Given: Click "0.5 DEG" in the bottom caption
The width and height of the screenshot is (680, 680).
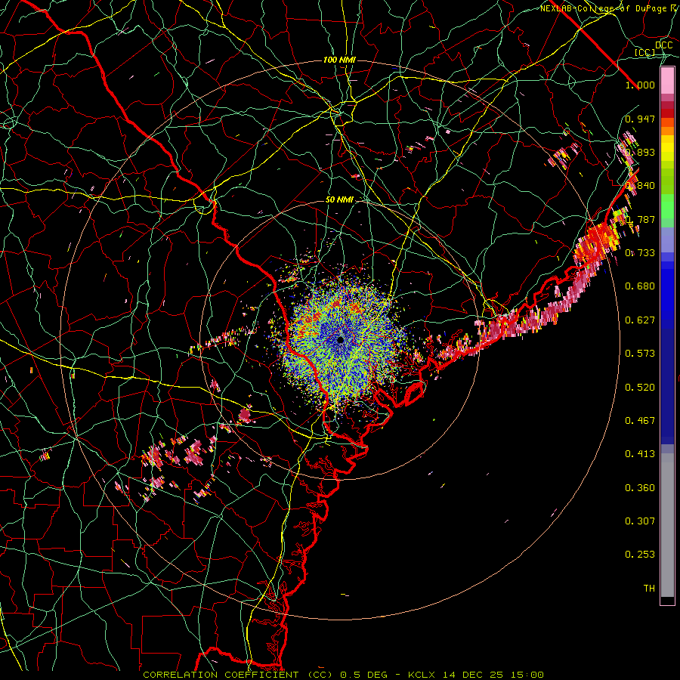Looking at the screenshot, I should (366, 675).
